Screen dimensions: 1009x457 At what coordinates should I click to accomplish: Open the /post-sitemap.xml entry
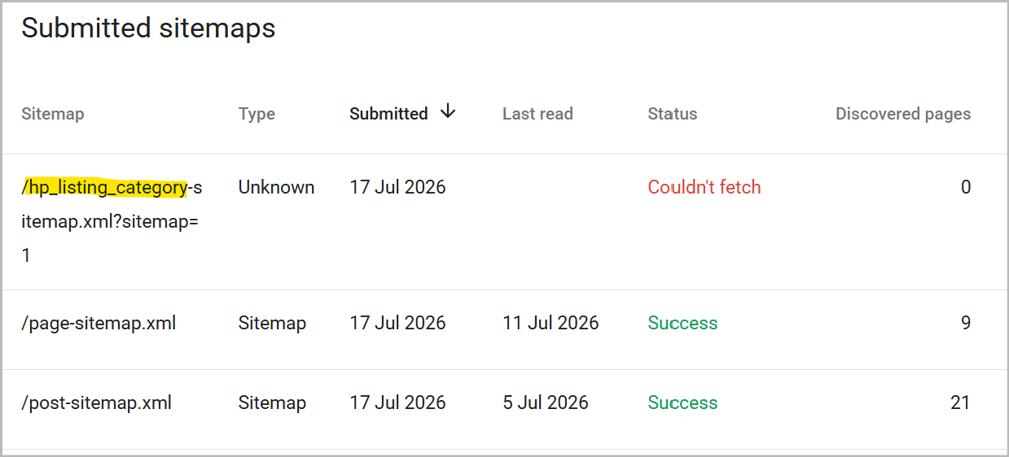tap(96, 403)
